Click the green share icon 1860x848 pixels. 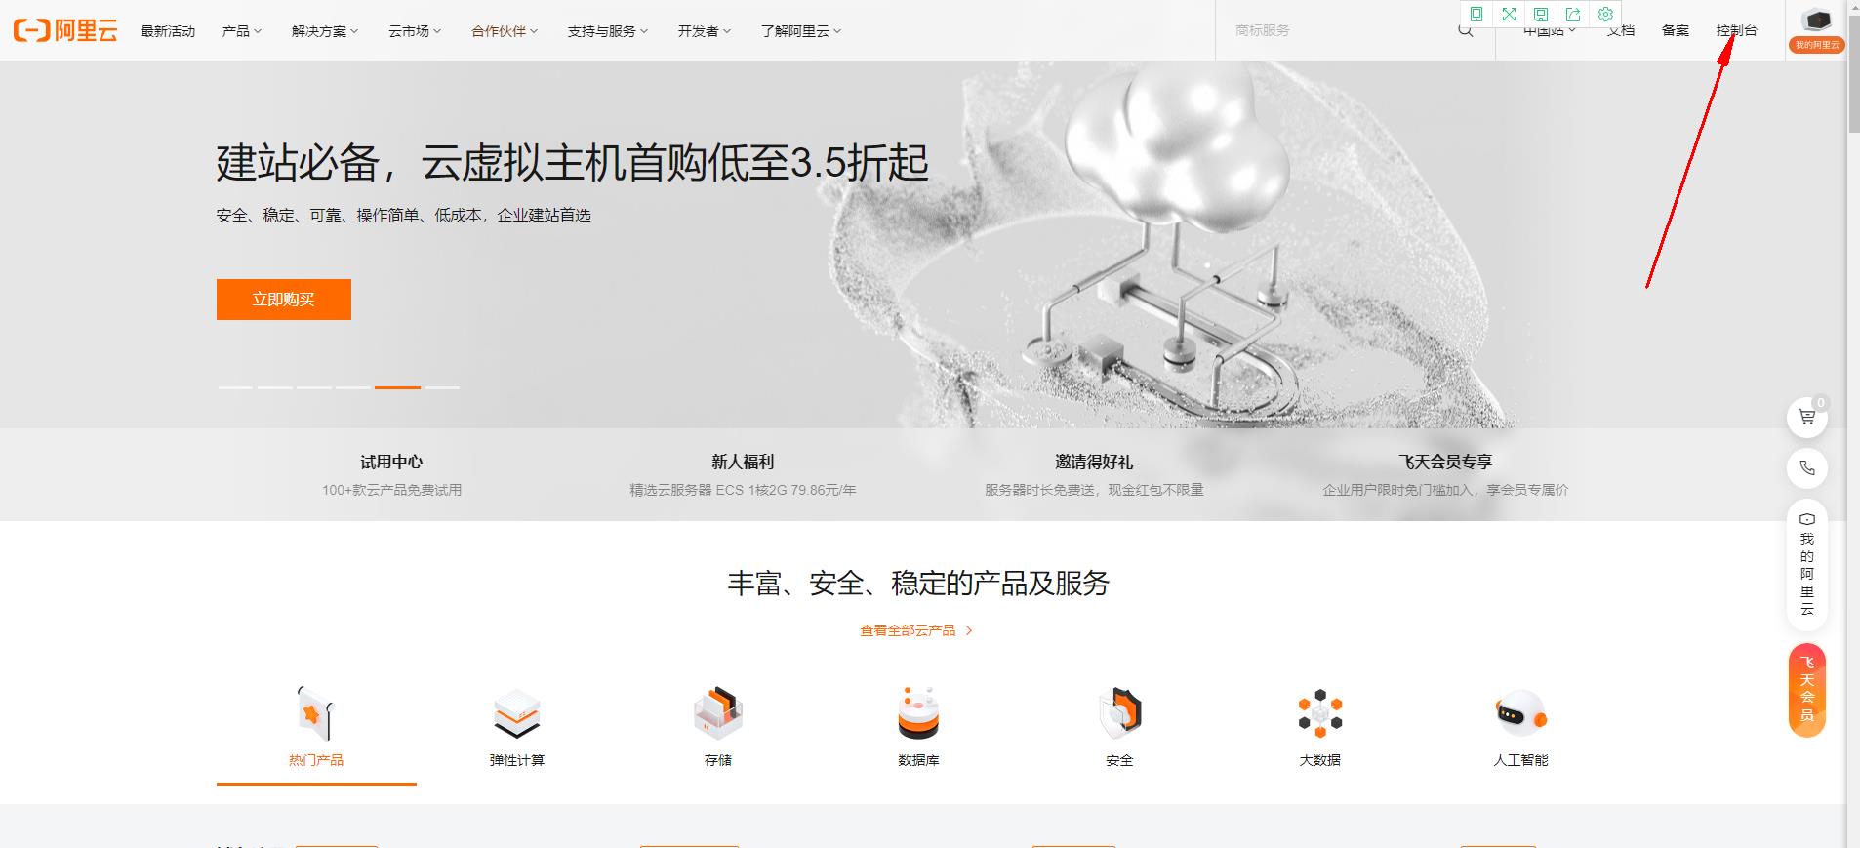coord(1573,14)
